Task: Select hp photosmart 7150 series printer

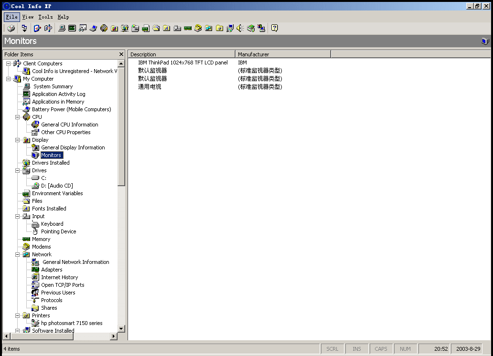Action: click(72, 323)
